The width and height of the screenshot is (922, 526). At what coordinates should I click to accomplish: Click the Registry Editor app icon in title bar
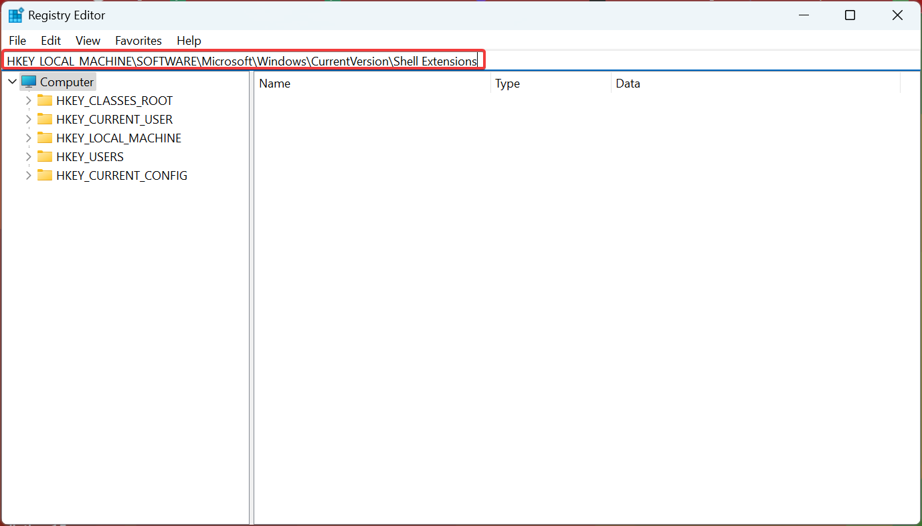(x=15, y=15)
